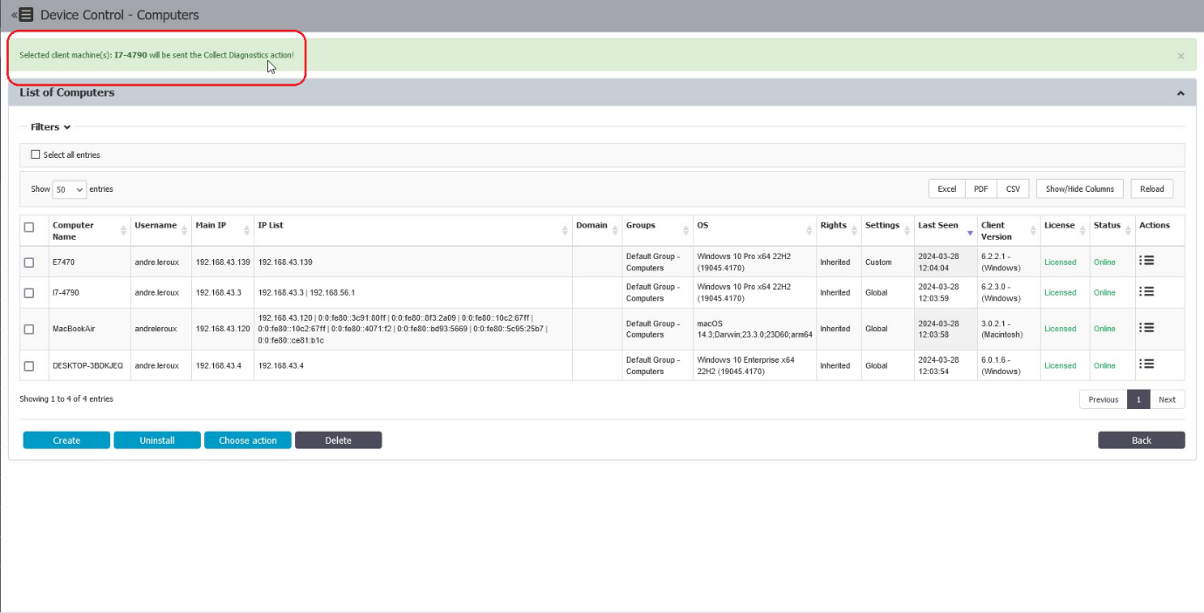Screen dimensions: 1204x613
Task: Sort by Rights column
Action: pyautogui.click(x=838, y=231)
